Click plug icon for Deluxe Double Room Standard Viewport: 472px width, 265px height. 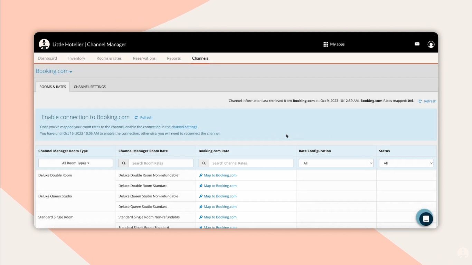pyautogui.click(x=201, y=186)
